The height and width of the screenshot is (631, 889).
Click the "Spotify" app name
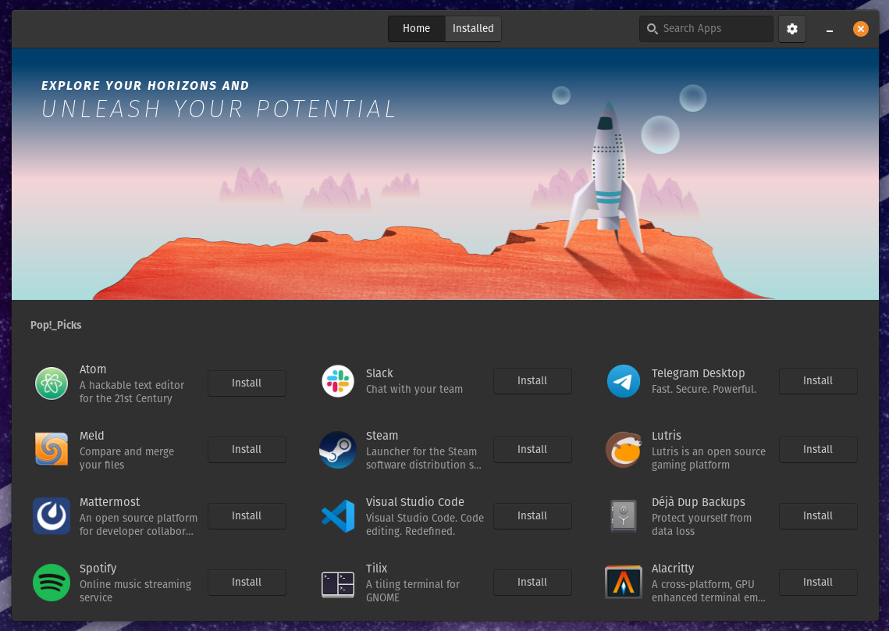coord(98,569)
